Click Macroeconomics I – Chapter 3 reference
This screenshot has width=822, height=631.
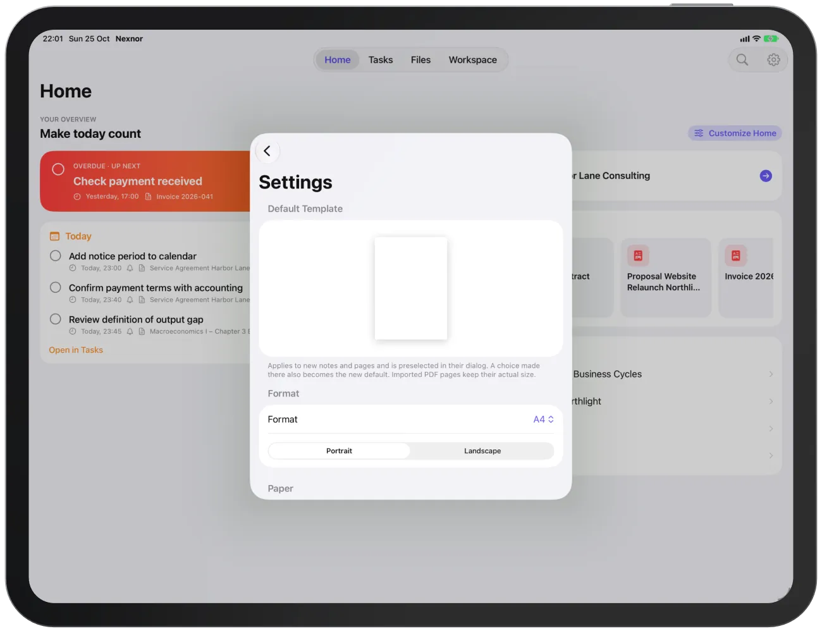tap(200, 331)
